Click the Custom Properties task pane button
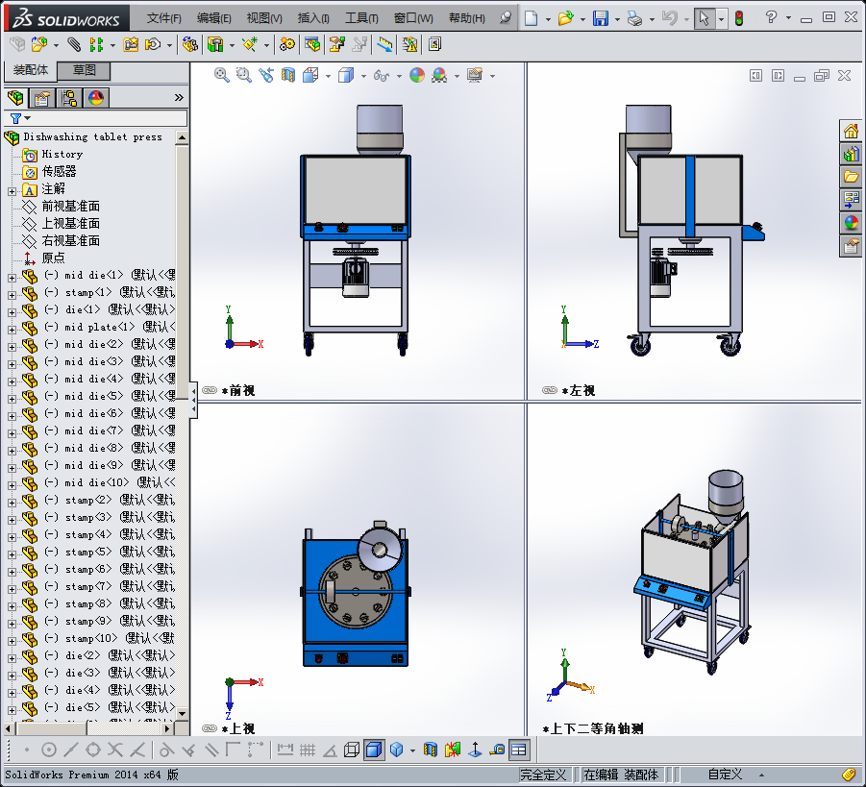Screen dimensions: 866x787 pos(851,246)
